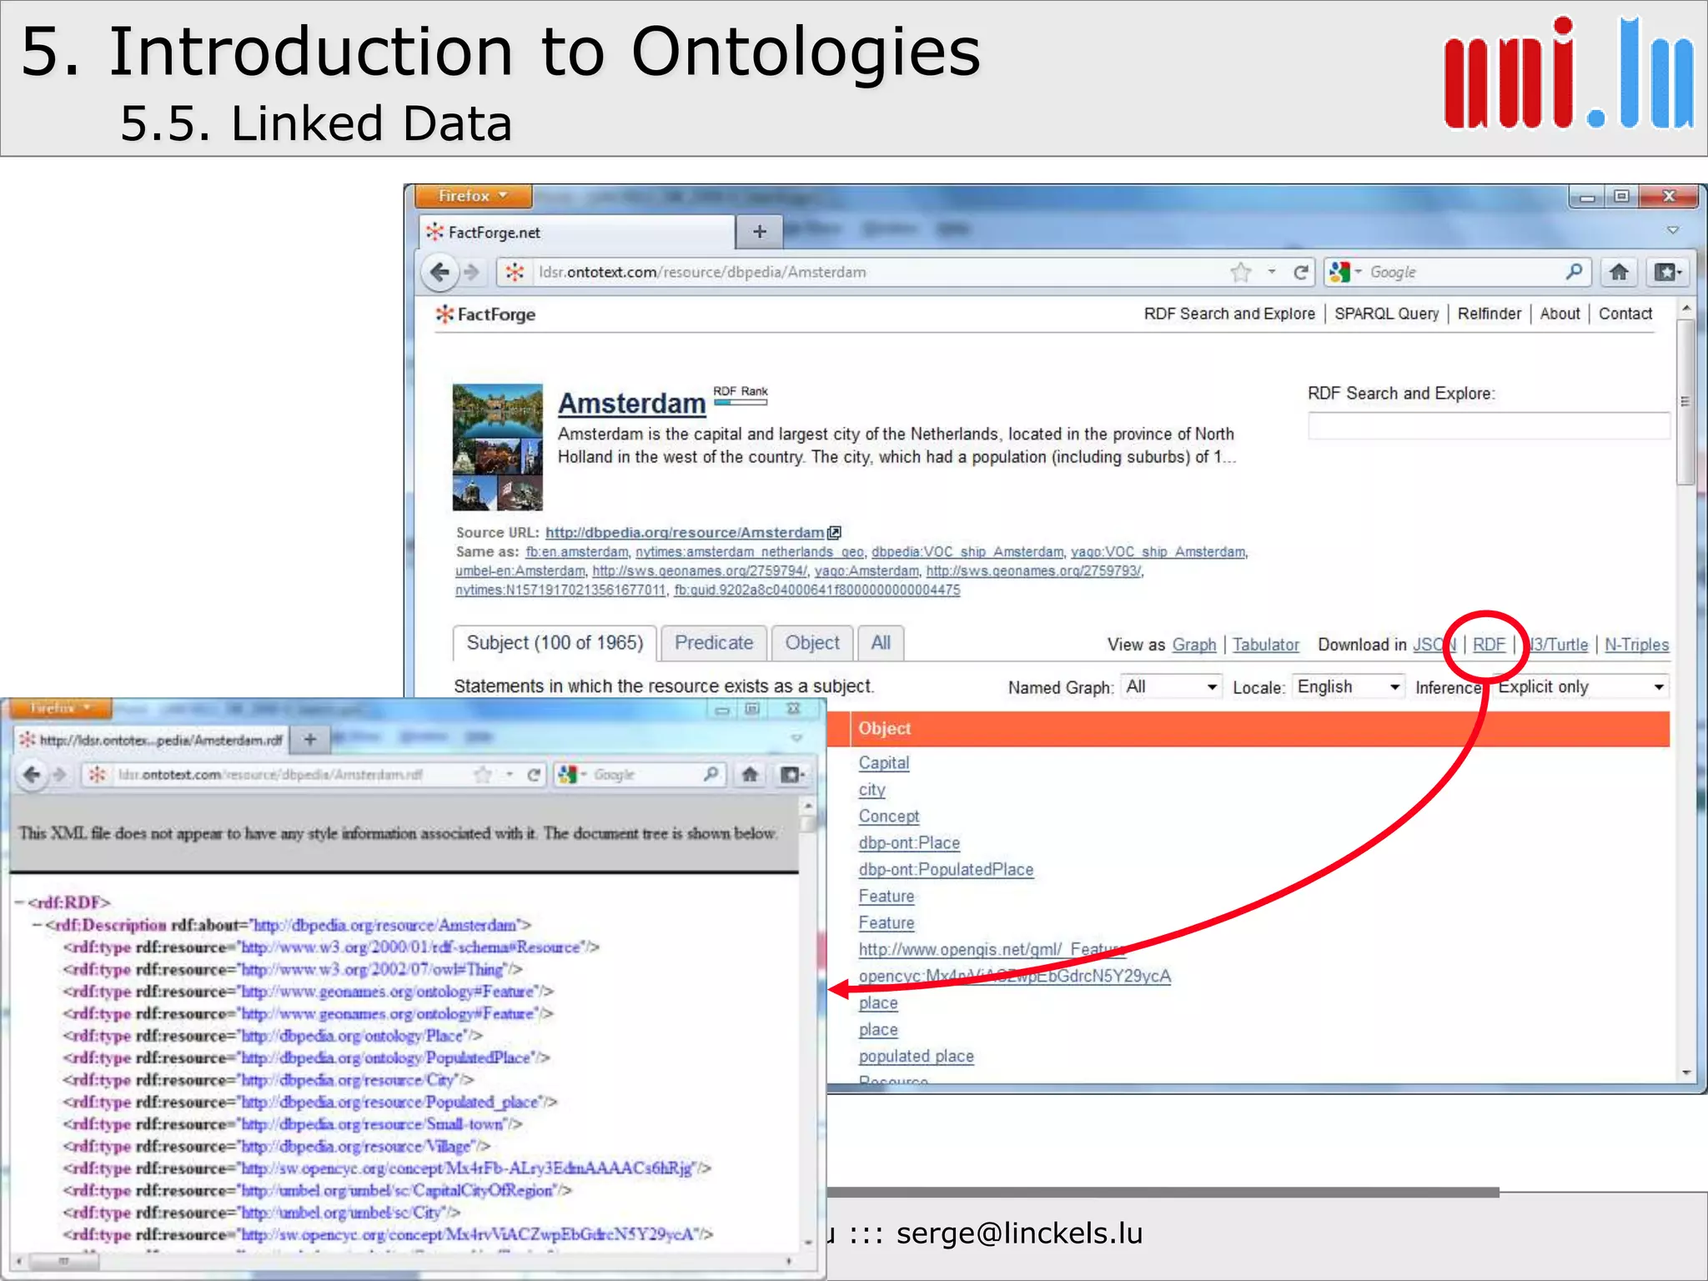Click the Amsterdam photo collage thumbnail
Viewport: 1708px width, 1281px height.
[498, 447]
